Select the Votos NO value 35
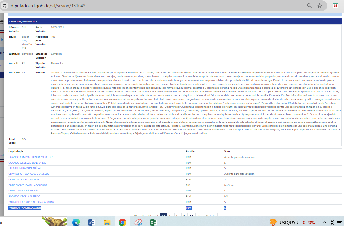 tap(23, 72)
